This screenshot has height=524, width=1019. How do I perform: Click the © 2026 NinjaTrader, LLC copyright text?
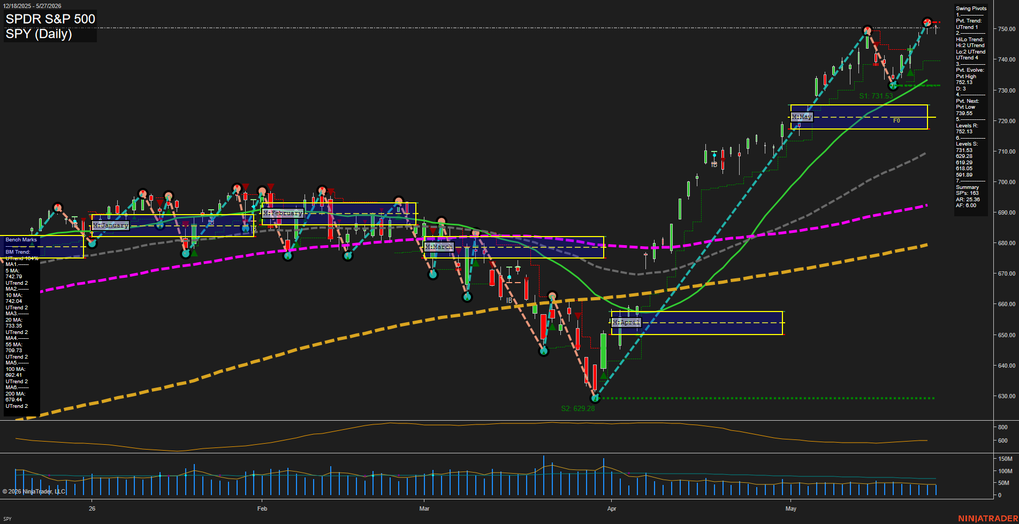point(34,491)
